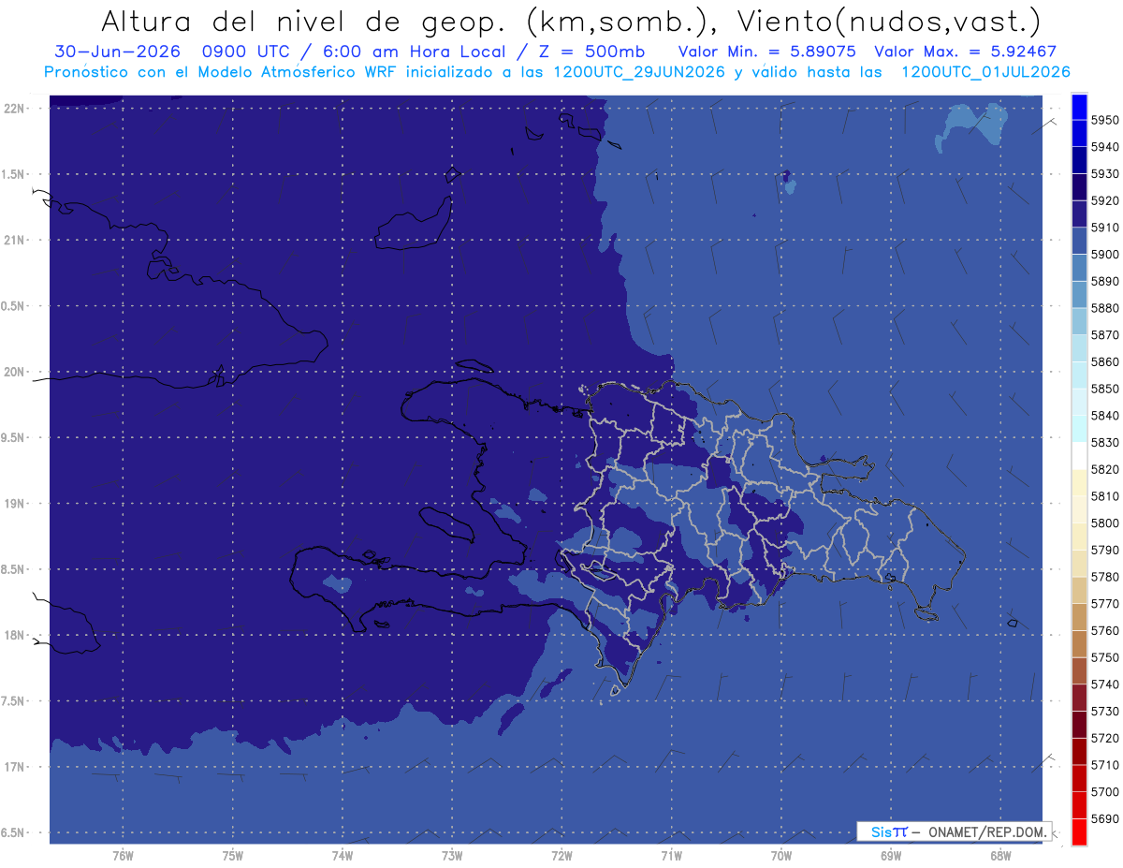Click the "19N" latitude label
The image size is (1123, 868).
click(x=14, y=504)
